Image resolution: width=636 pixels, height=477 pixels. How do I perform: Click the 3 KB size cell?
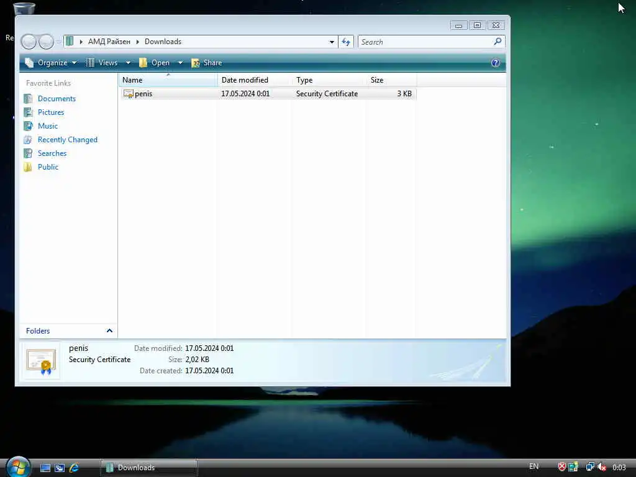[404, 94]
